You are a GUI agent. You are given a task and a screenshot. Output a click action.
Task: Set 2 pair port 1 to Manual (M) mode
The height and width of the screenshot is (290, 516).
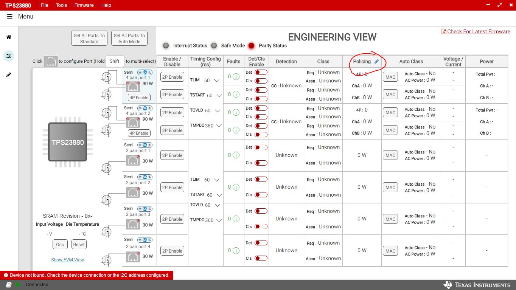(140, 145)
